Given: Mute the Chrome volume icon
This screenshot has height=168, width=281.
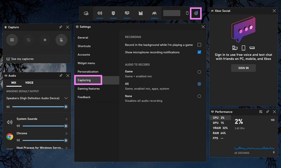Looking at the screenshot, I should [18, 140].
